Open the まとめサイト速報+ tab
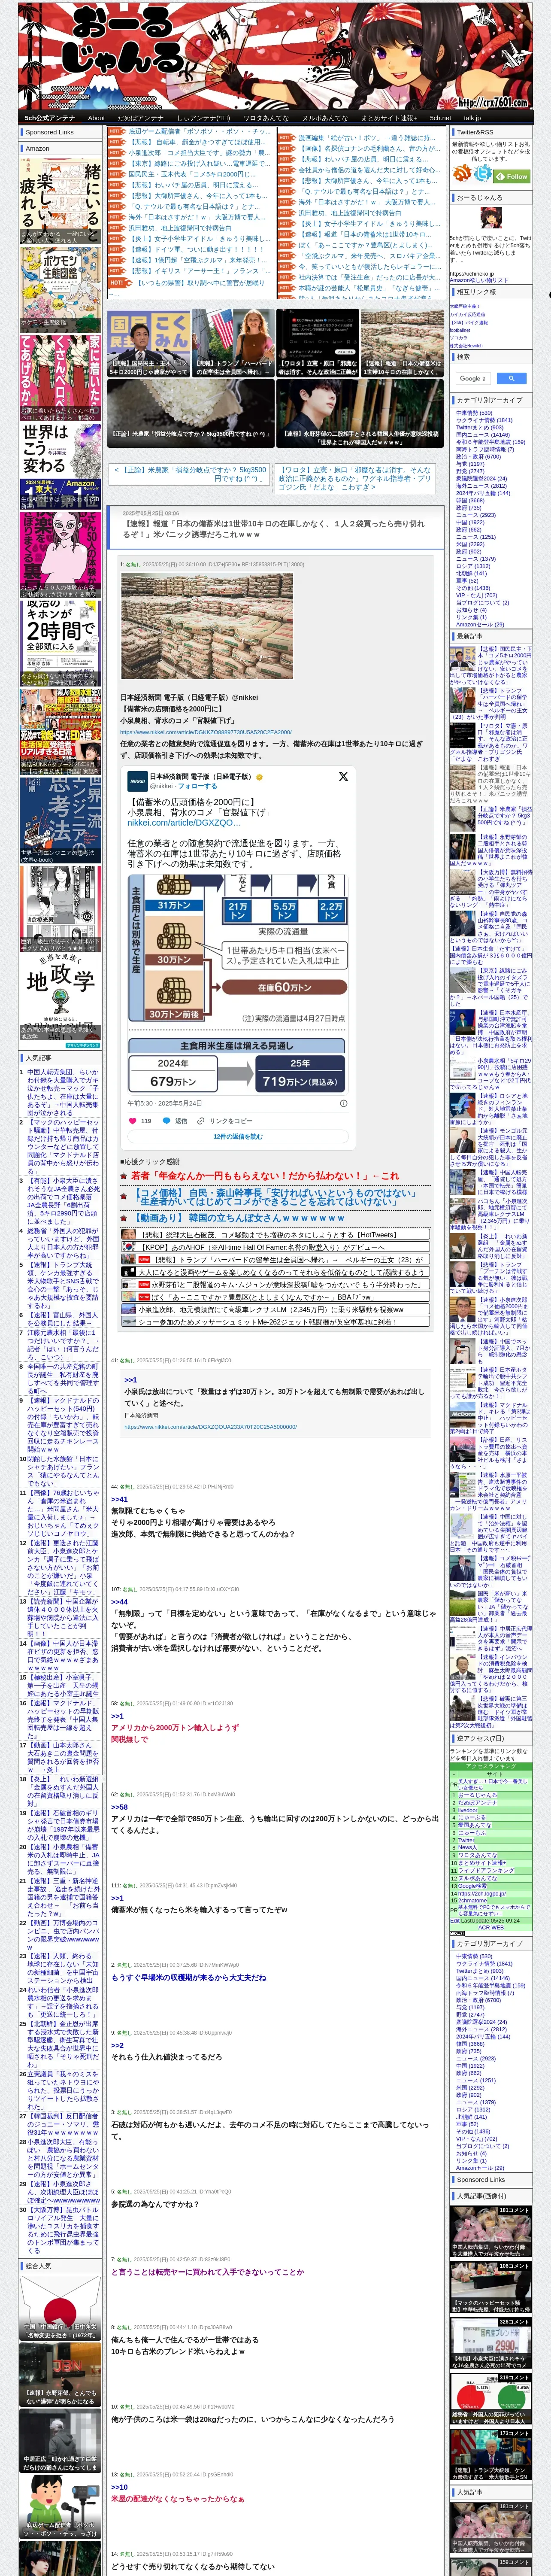 388,118
